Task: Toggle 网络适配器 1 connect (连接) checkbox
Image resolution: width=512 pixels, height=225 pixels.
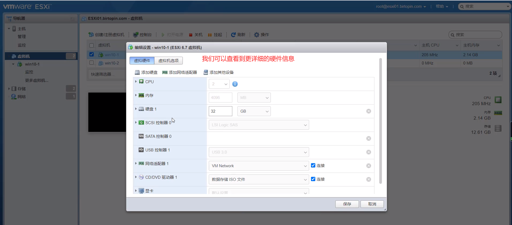Action: pos(313,165)
